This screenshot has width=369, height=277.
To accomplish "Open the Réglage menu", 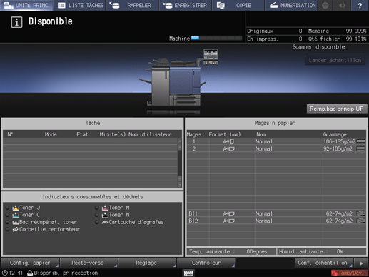I will pos(147,263).
